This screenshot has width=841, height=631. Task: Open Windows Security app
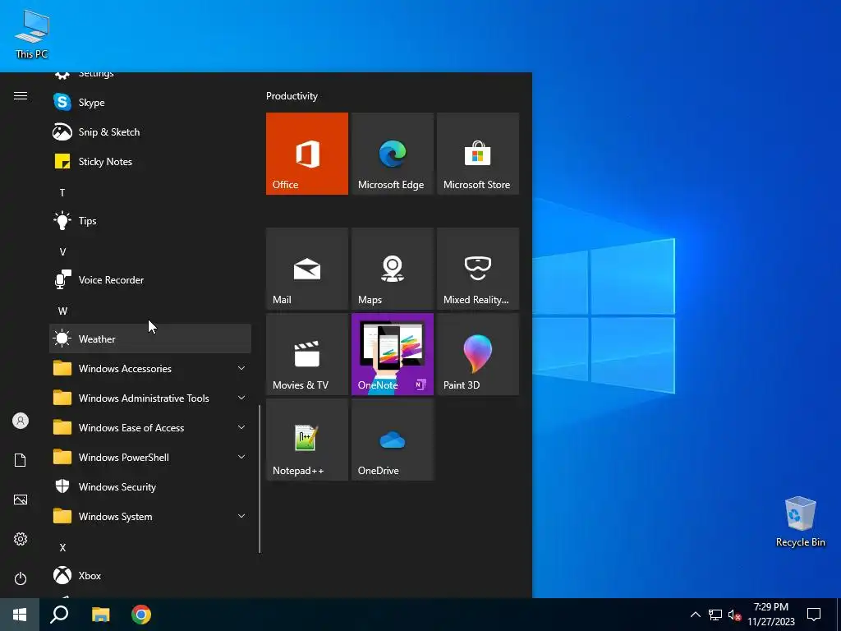click(x=150, y=486)
